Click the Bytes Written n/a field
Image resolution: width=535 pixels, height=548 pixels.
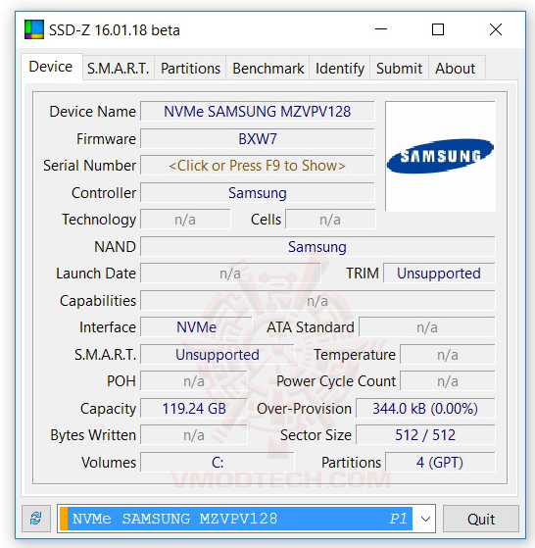tap(194, 435)
